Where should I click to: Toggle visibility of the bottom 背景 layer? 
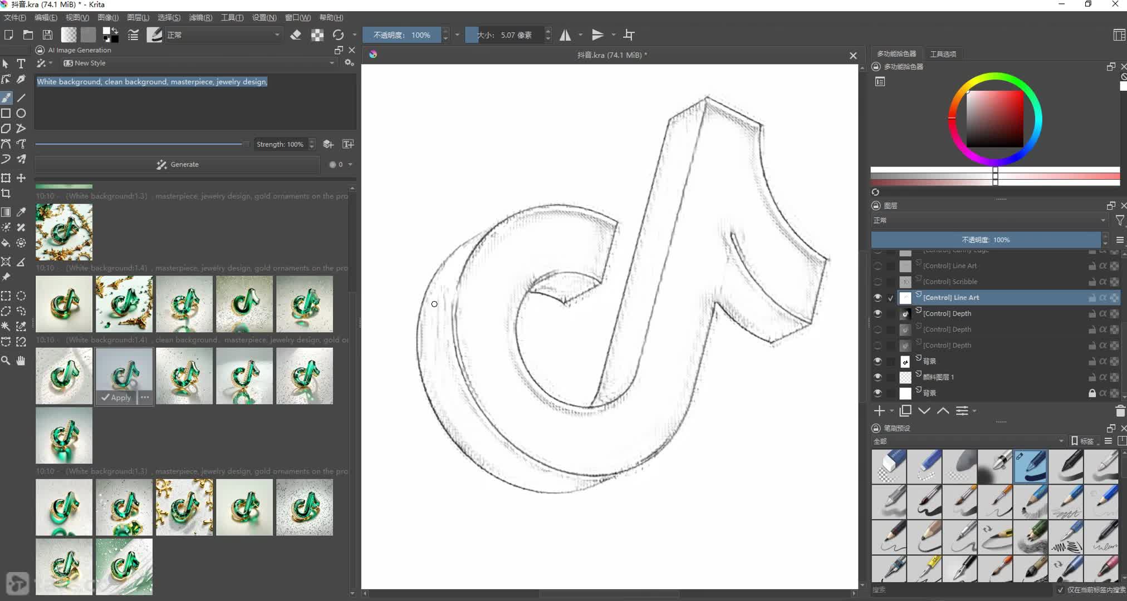pos(878,393)
